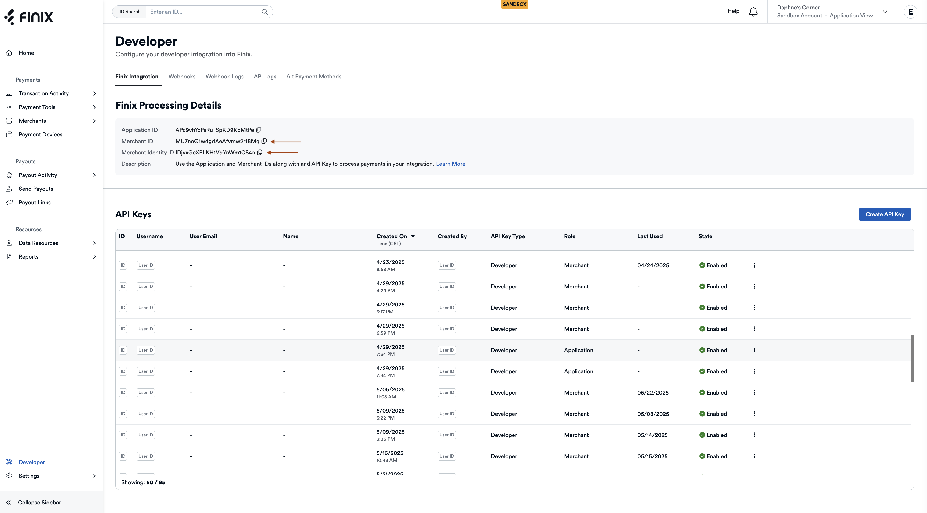Open the kebab menu on the first API key row
Viewport: 927px width, 513px height.
click(754, 265)
